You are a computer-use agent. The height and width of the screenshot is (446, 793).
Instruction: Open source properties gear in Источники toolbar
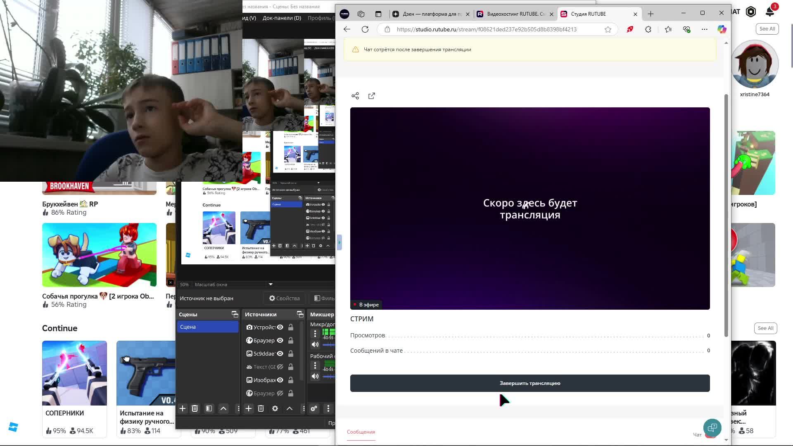tap(275, 408)
